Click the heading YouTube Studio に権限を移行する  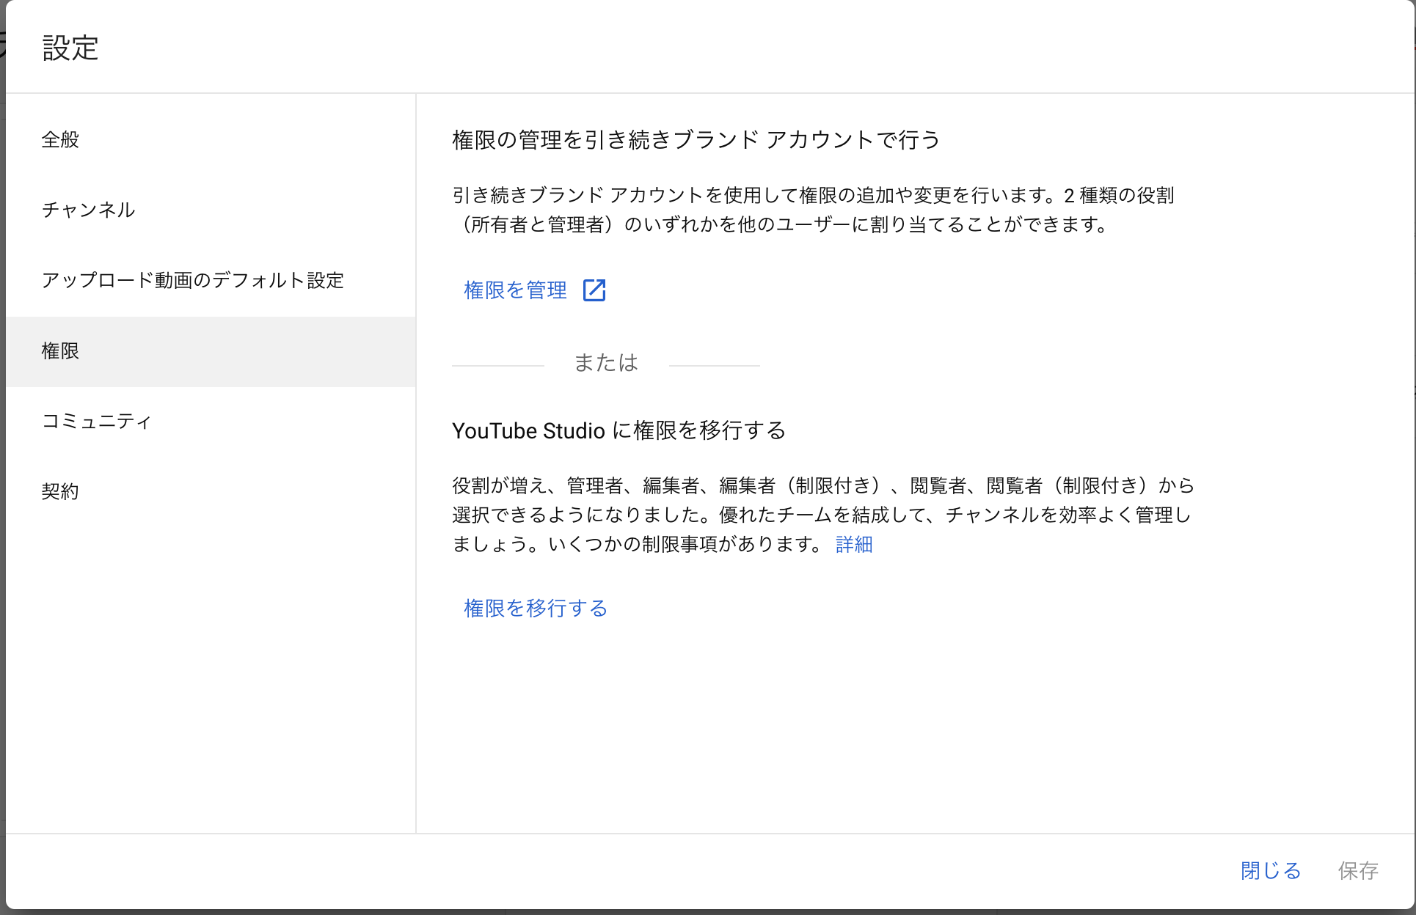tap(618, 430)
